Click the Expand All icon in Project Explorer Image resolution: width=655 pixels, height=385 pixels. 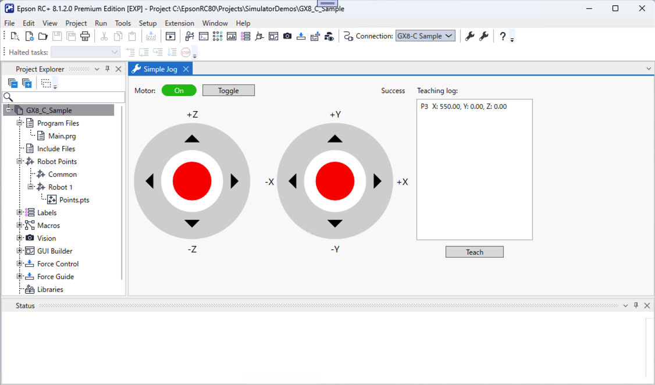pos(27,84)
